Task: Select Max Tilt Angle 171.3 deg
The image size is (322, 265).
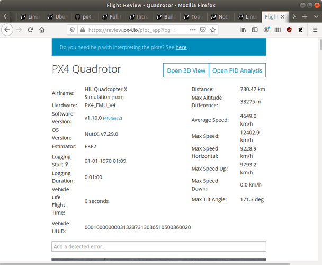Action: point(252,199)
